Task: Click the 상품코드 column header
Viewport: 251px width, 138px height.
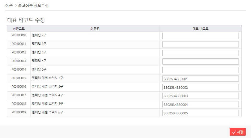Action: pos(19,29)
